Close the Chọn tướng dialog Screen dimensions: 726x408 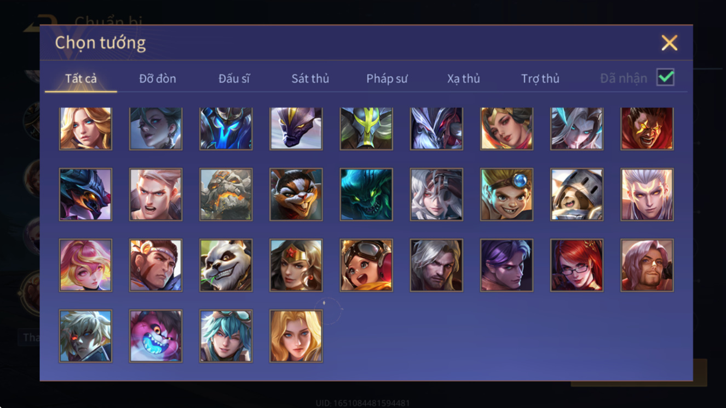tap(669, 43)
